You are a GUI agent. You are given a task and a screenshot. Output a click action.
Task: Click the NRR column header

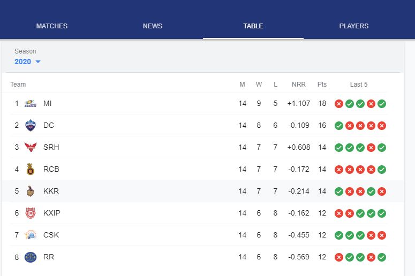(x=299, y=84)
